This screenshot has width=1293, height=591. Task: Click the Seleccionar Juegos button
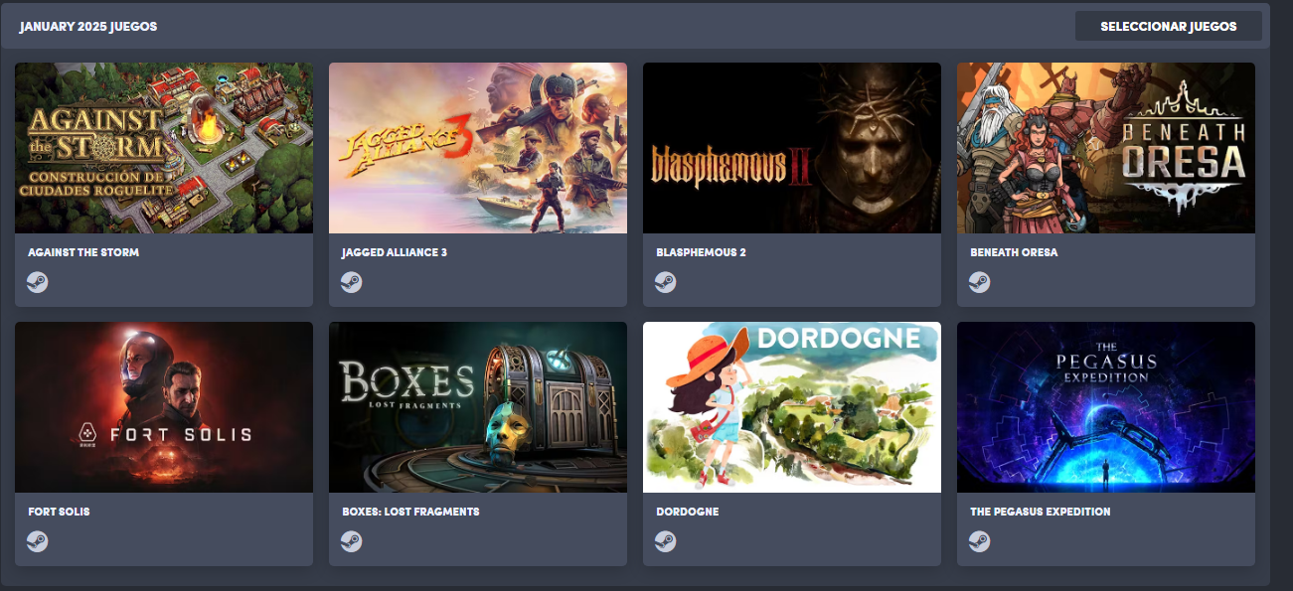[1169, 26]
